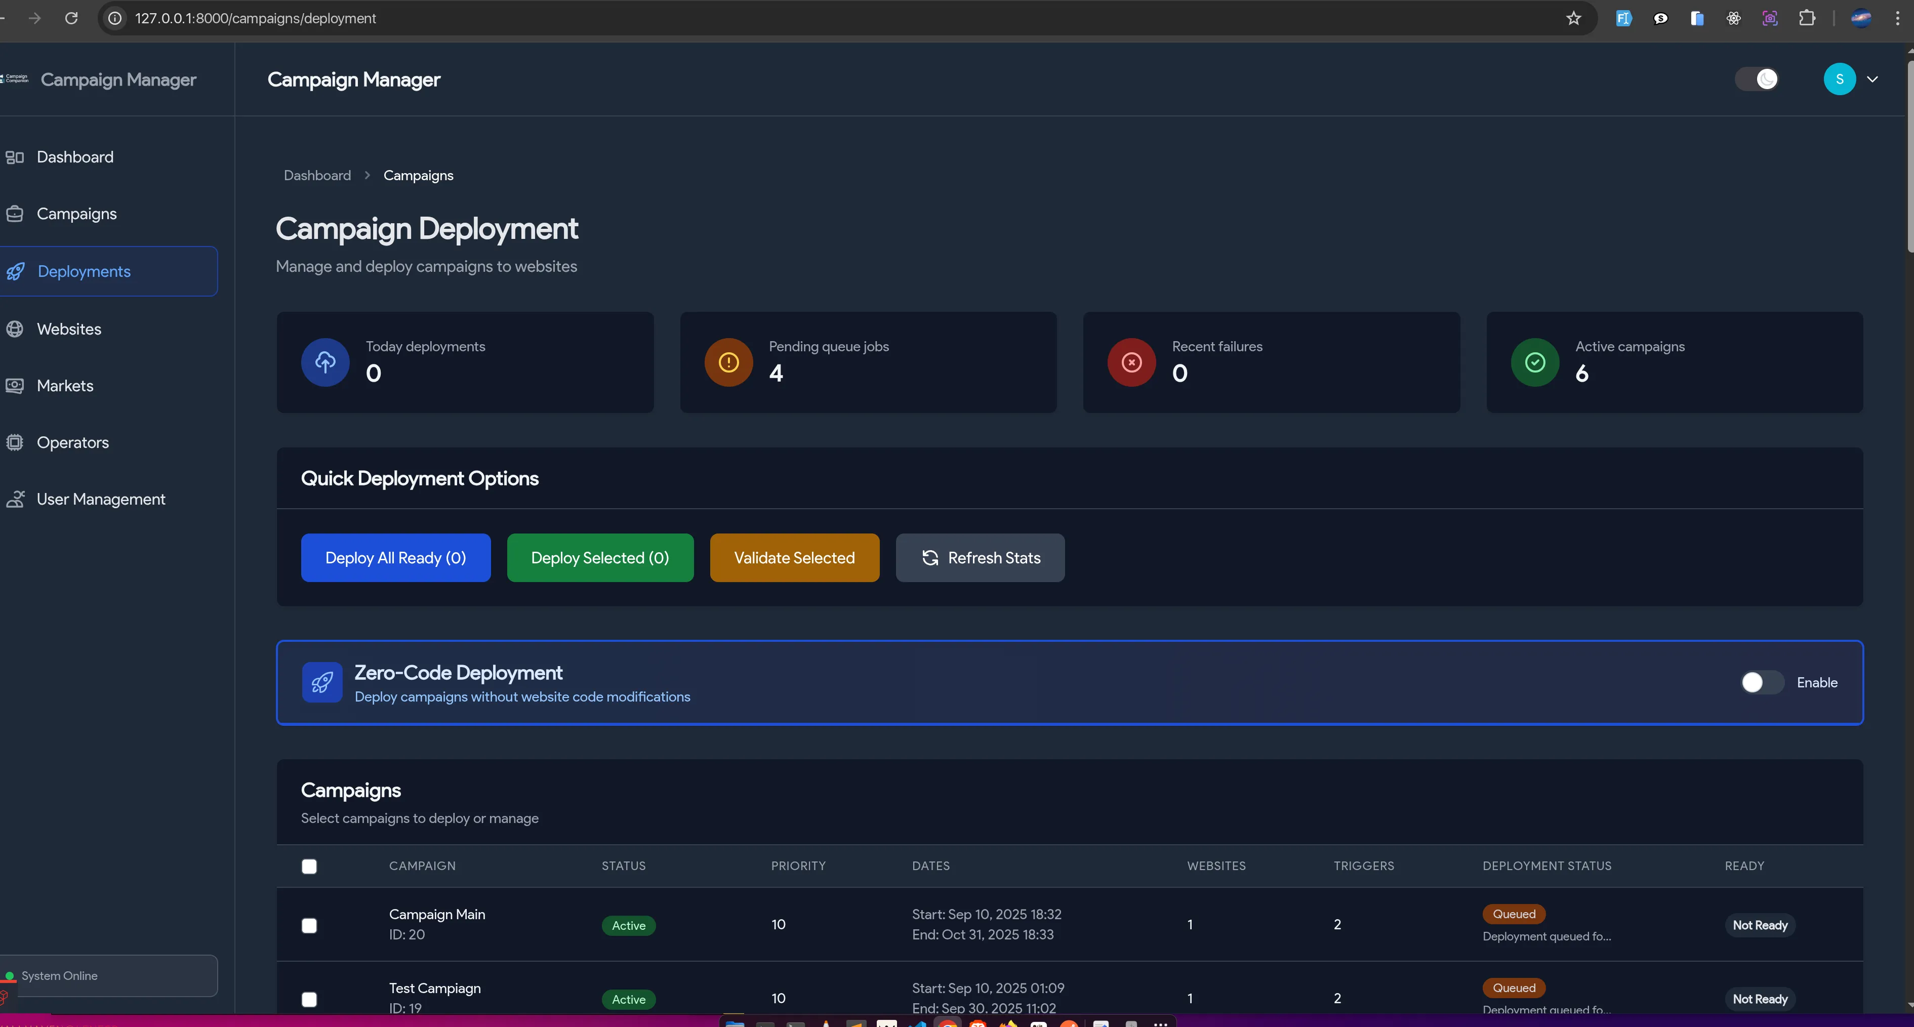Click the DEPLOYMENT STATUS column header
The width and height of the screenshot is (1914, 1027).
1547,866
